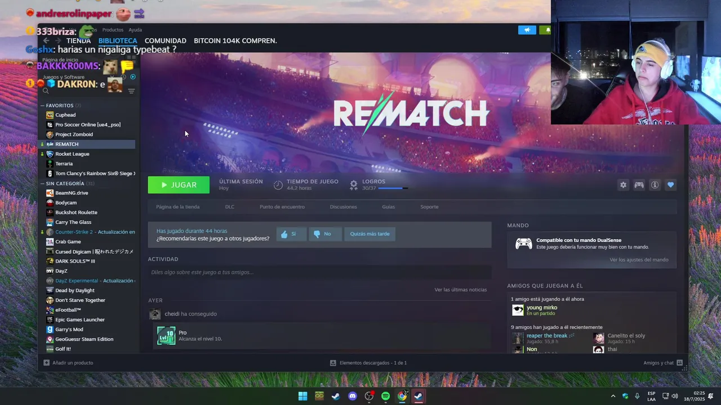This screenshot has width=721, height=405.
Task: Click the Buckshot Roulette game icon
Action: [x=50, y=213]
